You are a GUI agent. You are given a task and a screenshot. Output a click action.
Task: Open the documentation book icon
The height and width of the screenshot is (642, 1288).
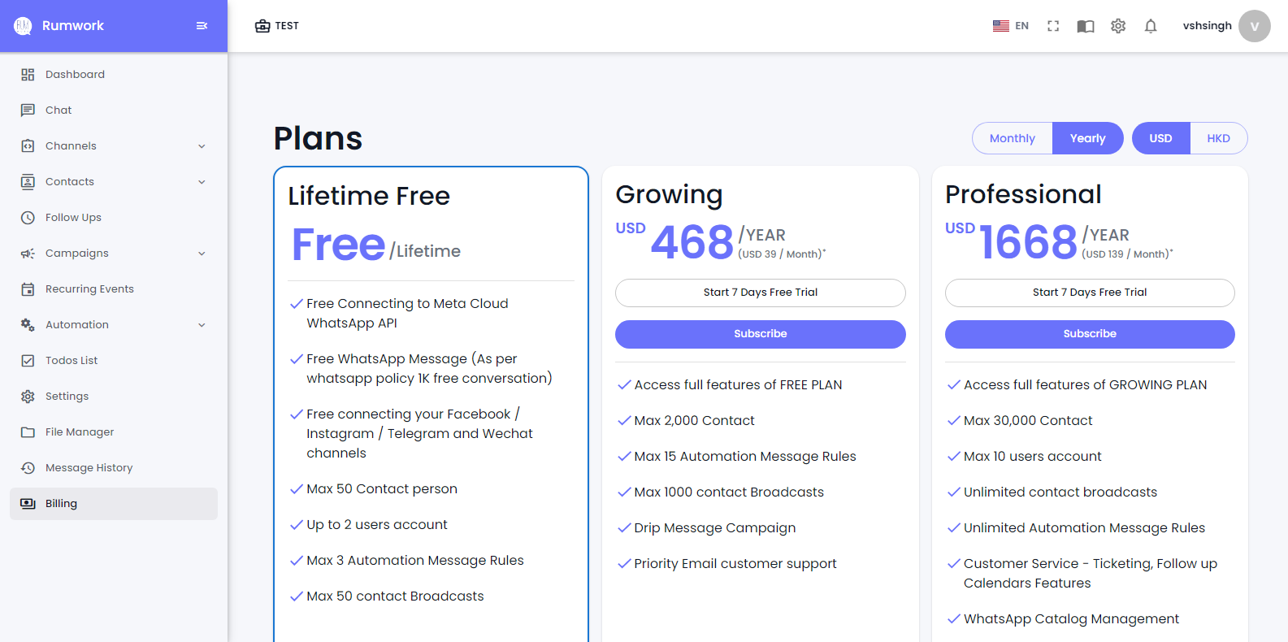click(1086, 26)
